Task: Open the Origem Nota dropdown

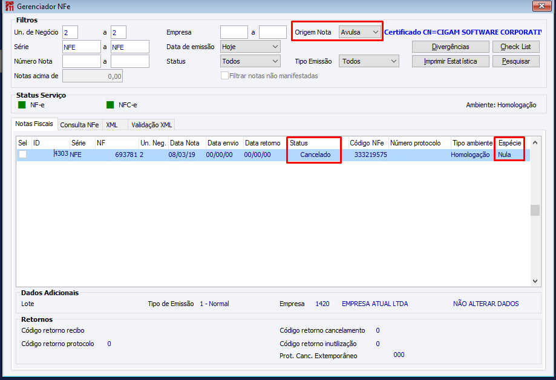Action: click(360, 32)
